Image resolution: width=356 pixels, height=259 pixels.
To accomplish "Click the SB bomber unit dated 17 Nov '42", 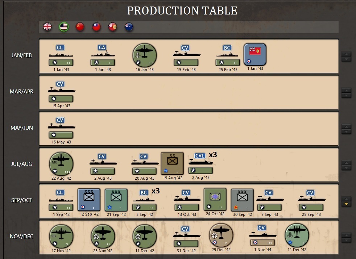I will pyautogui.click(x=61, y=236).
